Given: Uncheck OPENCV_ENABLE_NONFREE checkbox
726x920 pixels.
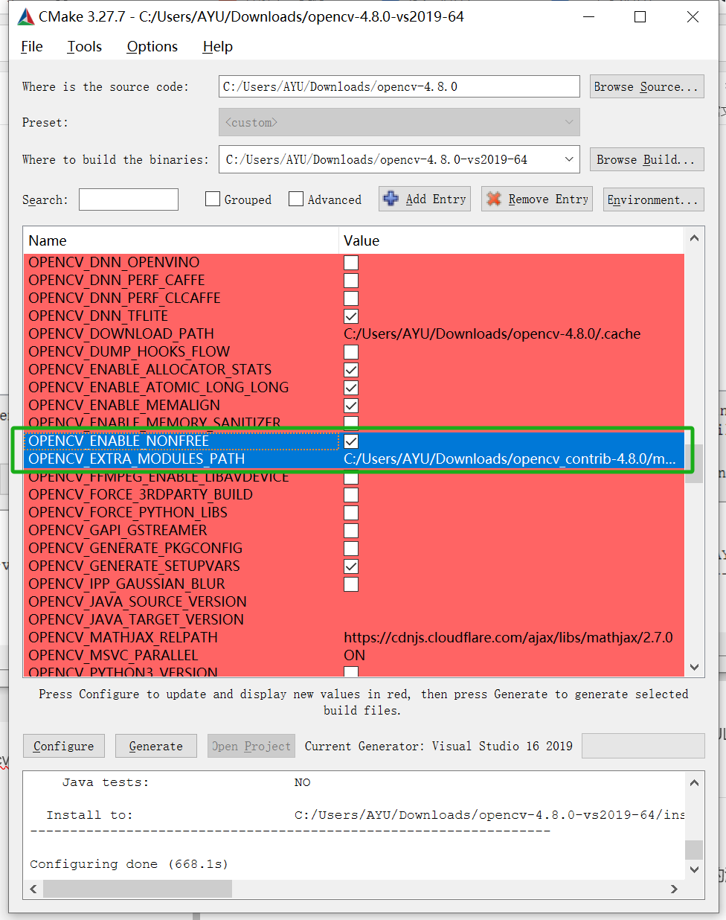Looking at the screenshot, I should [x=351, y=441].
